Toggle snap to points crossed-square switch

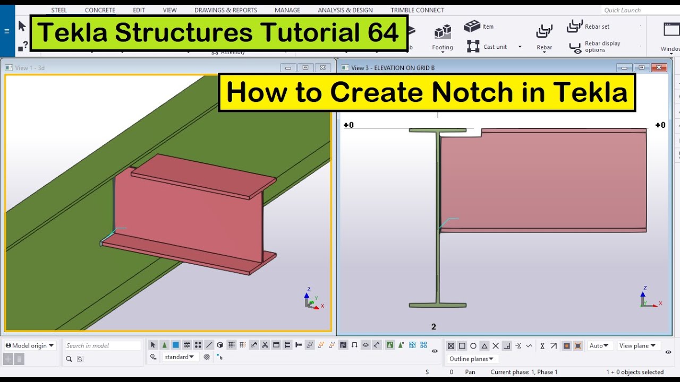(451, 346)
